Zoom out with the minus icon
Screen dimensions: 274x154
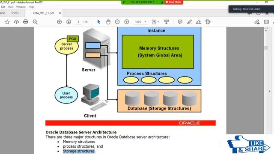click(117, 22)
